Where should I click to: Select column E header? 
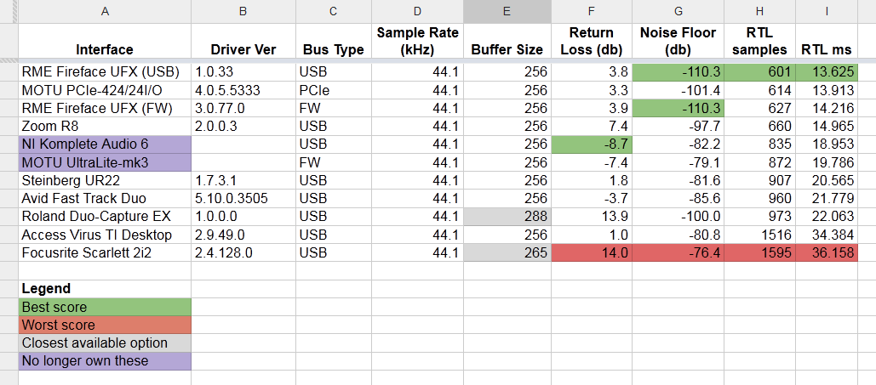(x=507, y=11)
